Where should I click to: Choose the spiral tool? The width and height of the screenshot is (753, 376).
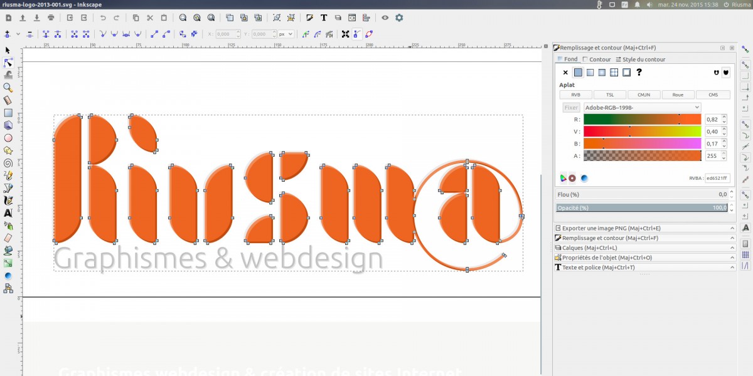(x=8, y=163)
